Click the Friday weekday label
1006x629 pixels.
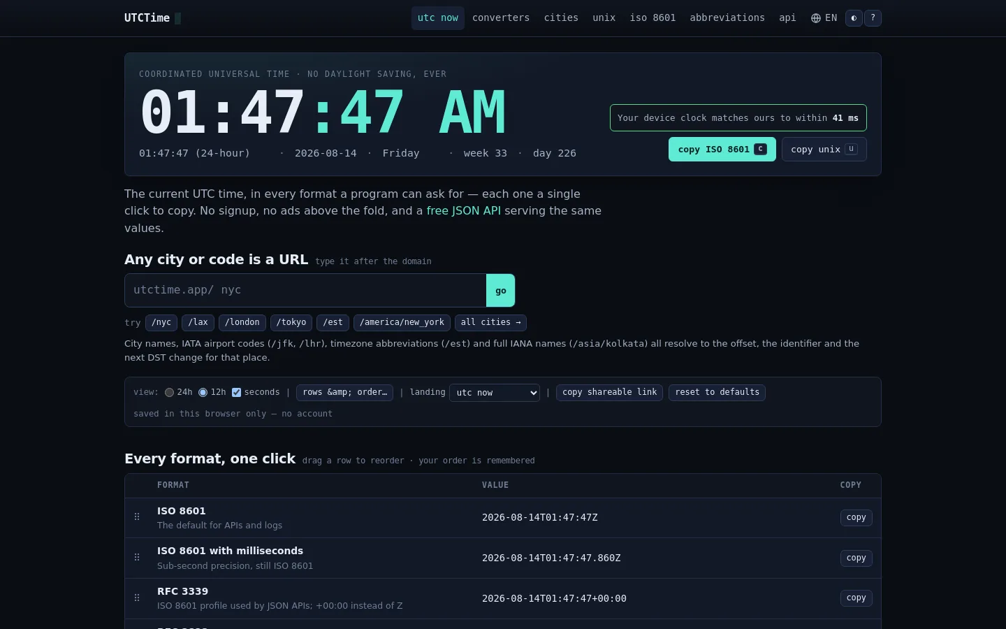[x=401, y=154]
